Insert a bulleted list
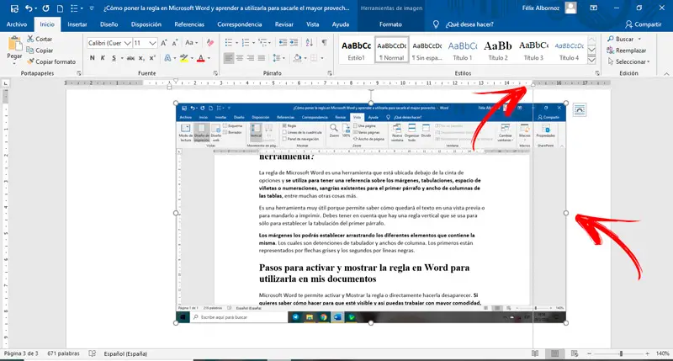Viewport: 673px width, 361px height. 229,41
